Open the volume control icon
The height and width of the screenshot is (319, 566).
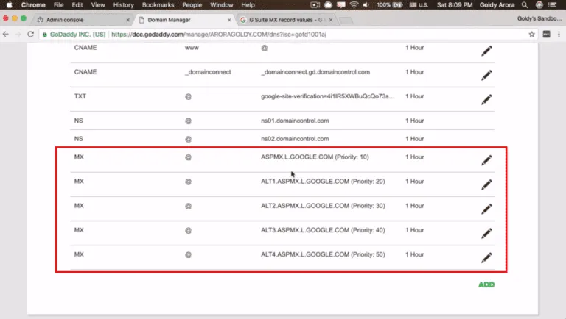[x=366, y=5]
